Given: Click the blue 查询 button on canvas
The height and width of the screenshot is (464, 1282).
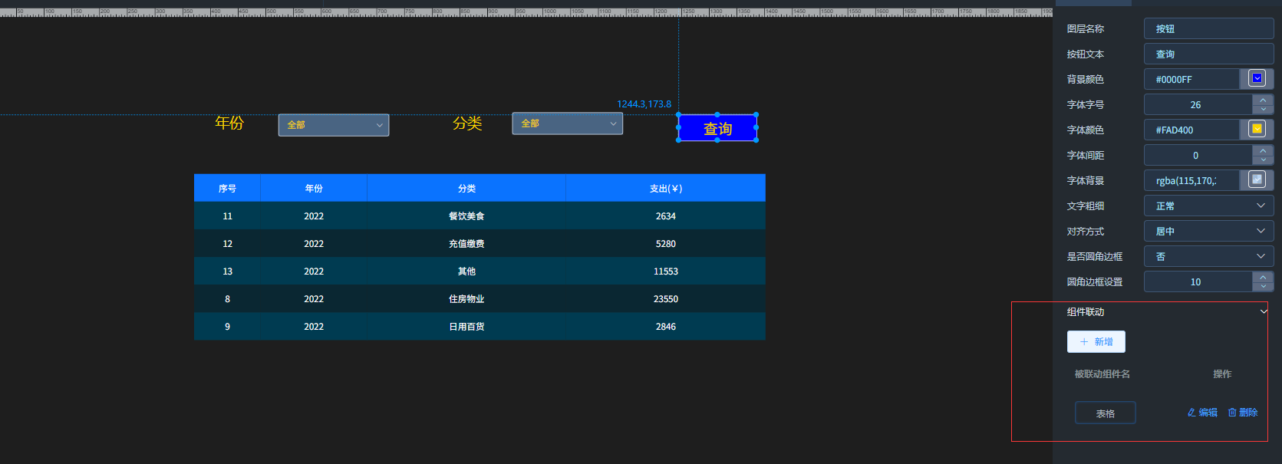Looking at the screenshot, I should click(717, 128).
